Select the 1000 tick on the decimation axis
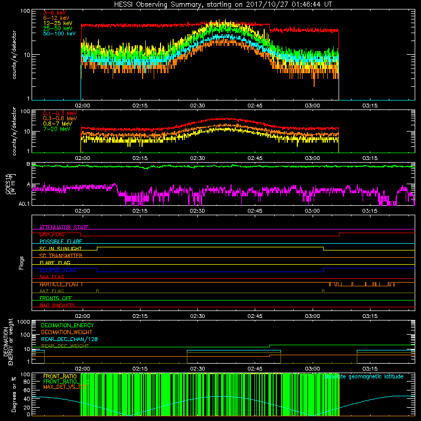Screen dimensions: 421x421 [24, 322]
